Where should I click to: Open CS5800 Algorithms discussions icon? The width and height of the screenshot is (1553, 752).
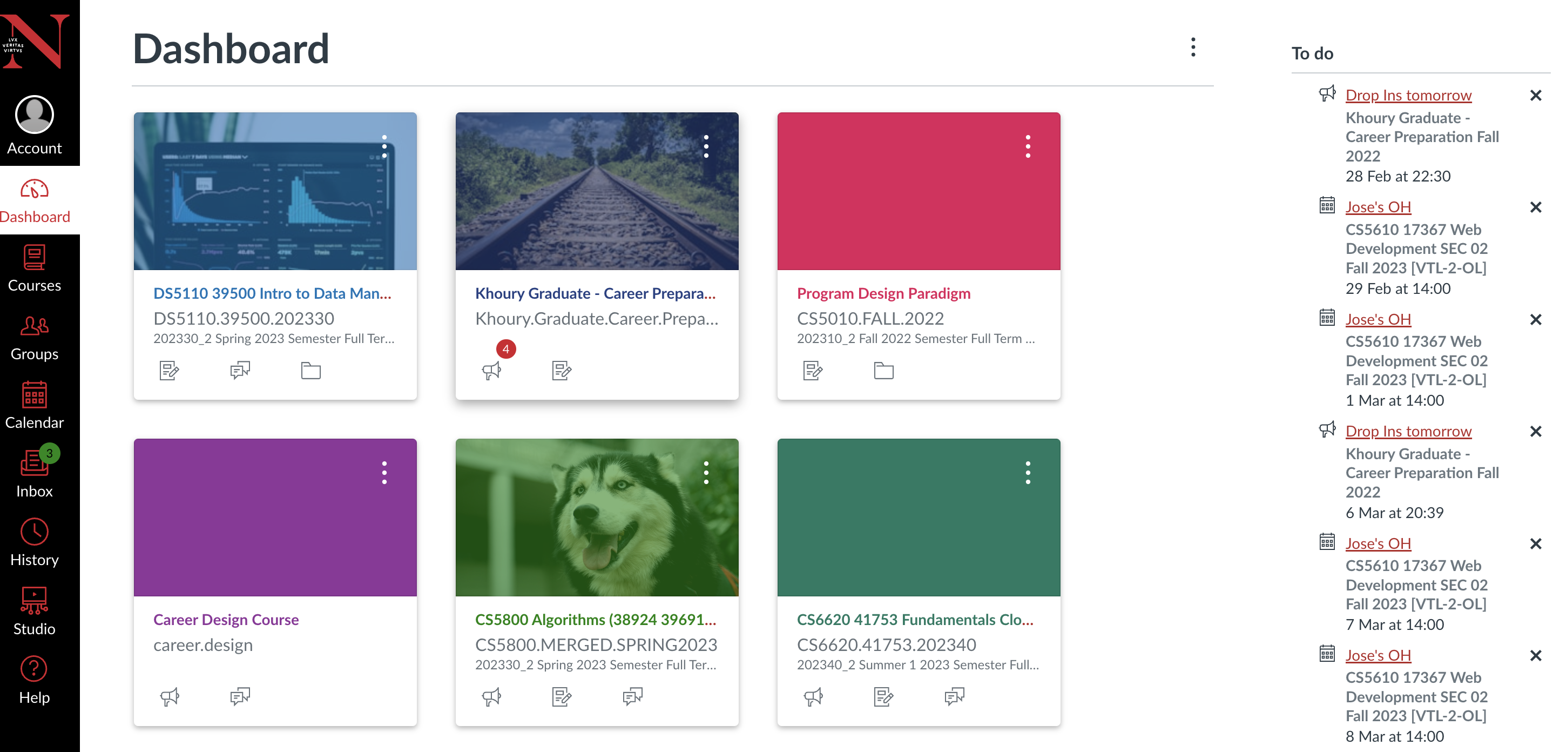point(632,696)
